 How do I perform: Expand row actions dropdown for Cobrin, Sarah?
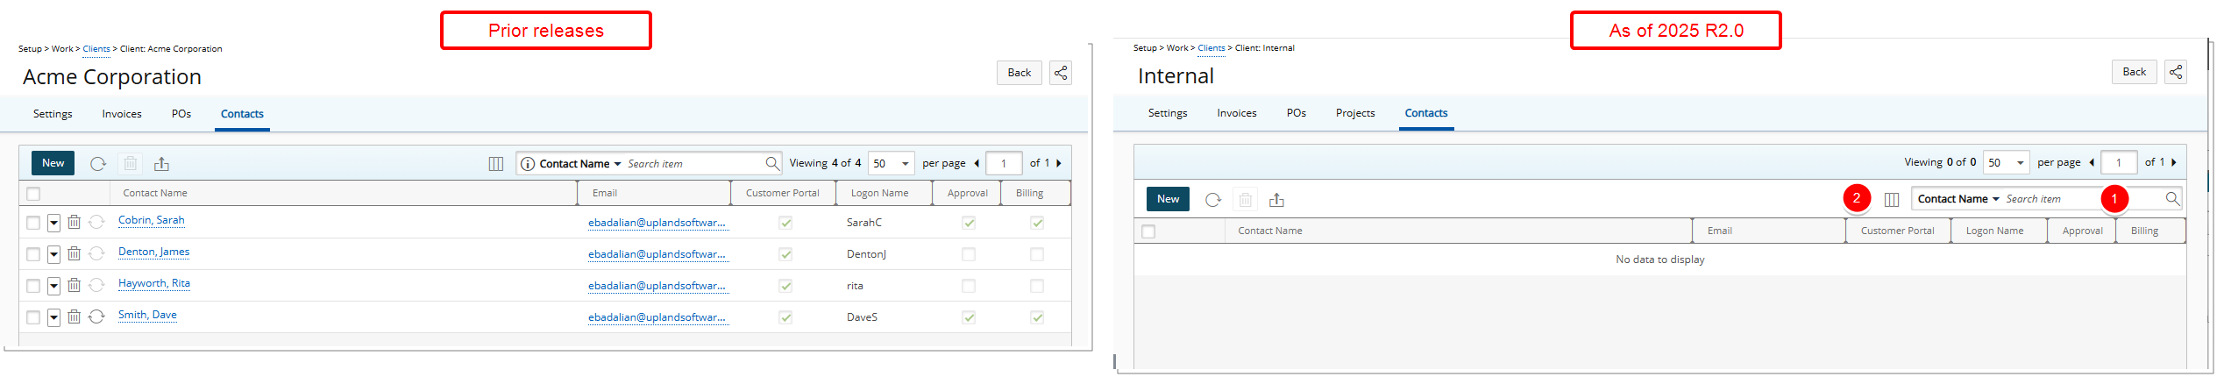pyautogui.click(x=53, y=223)
